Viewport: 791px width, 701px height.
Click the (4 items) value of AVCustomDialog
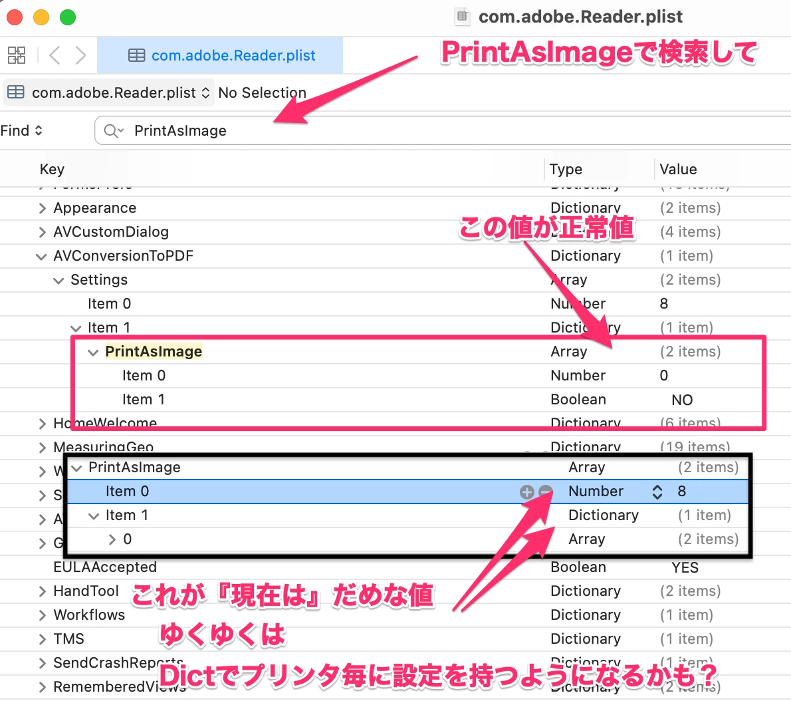pyautogui.click(x=690, y=231)
